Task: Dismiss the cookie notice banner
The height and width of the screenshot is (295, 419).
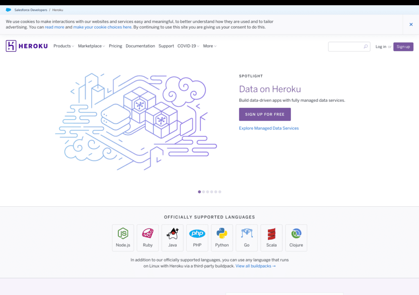Action: 411,25
